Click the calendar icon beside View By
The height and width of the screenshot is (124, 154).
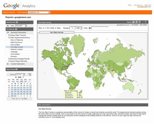click(30, 75)
